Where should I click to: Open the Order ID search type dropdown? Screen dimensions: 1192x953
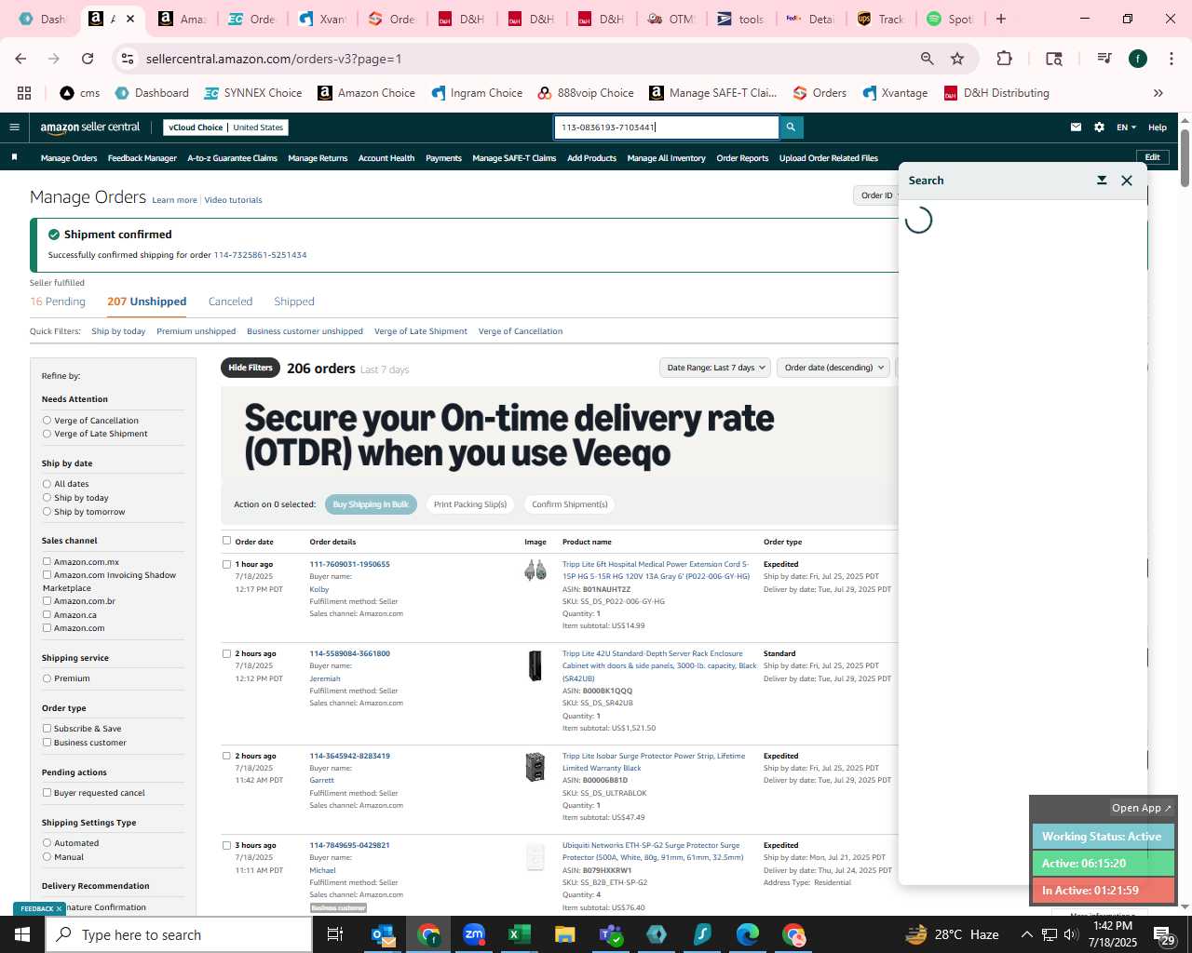coord(876,195)
